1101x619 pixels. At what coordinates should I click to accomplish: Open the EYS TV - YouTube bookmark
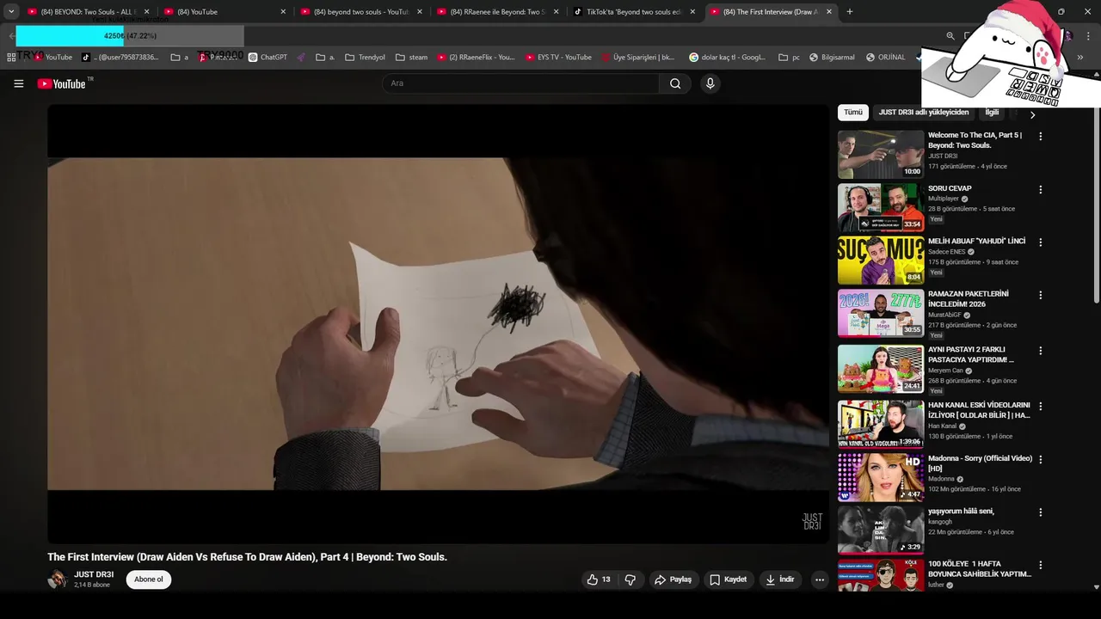(x=557, y=58)
